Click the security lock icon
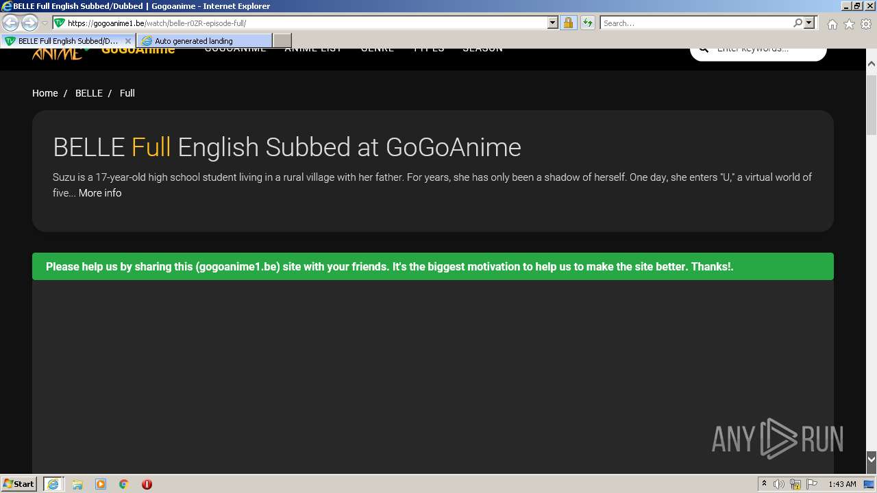Viewport: 877px width, 493px height. coord(568,23)
